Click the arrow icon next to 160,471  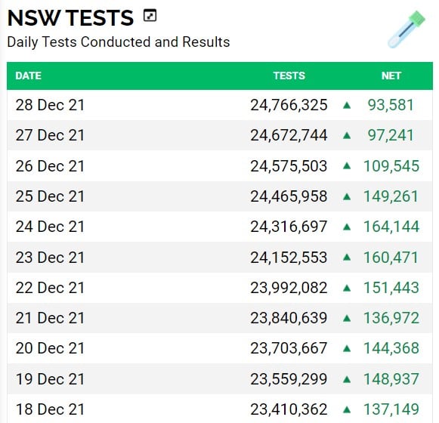point(347,258)
